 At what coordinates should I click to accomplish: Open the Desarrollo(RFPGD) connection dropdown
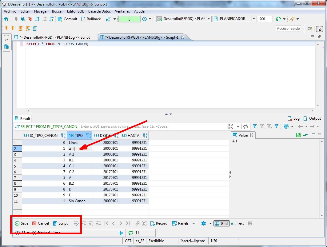coord(209,19)
